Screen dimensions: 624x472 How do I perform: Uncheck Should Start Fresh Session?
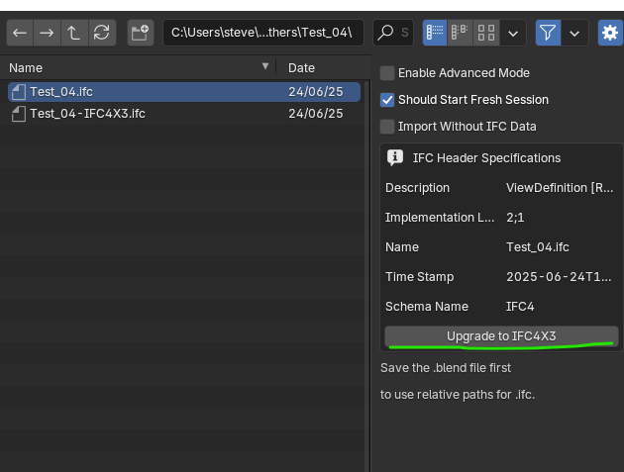(x=387, y=100)
